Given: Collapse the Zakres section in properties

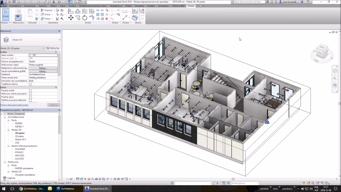Looking at the screenshot, I should 56,87.
